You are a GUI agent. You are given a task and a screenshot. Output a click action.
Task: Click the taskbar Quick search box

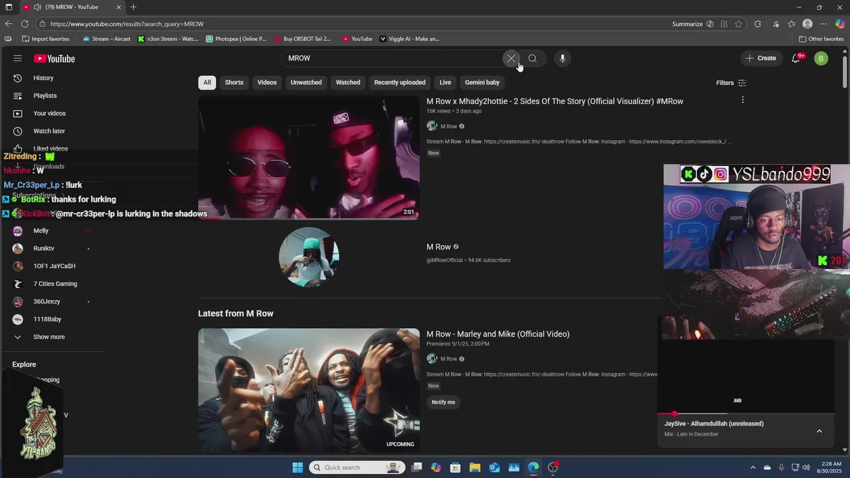[357, 467]
